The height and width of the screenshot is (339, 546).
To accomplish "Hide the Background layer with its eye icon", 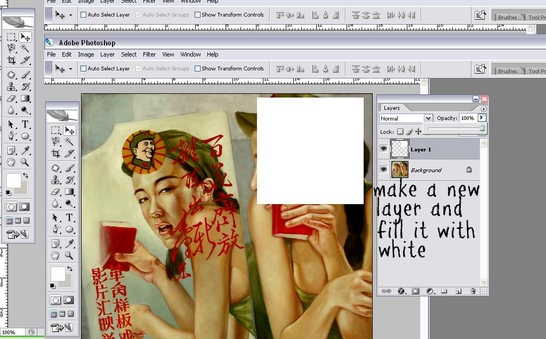I will pyautogui.click(x=383, y=170).
